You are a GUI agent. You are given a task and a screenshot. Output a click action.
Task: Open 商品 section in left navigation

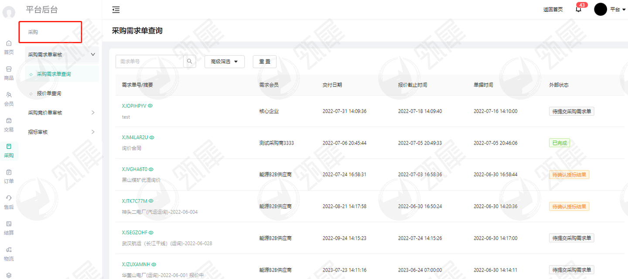pyautogui.click(x=9, y=73)
